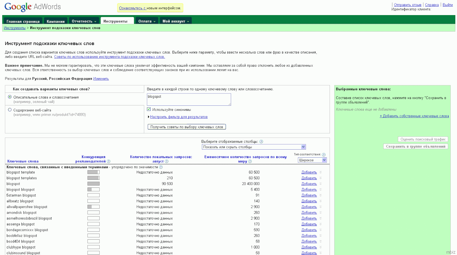Open Оплата menu dropdown
This screenshot has width=457, height=255.
(147, 21)
